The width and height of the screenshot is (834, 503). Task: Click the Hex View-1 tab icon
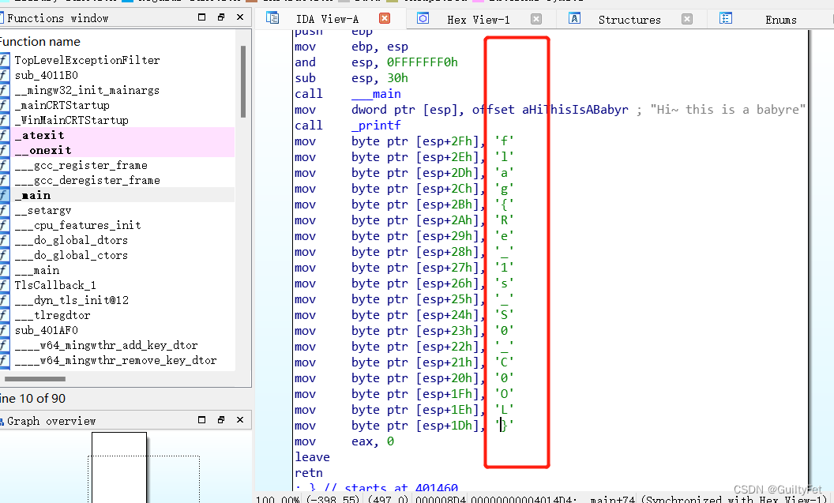pos(423,19)
